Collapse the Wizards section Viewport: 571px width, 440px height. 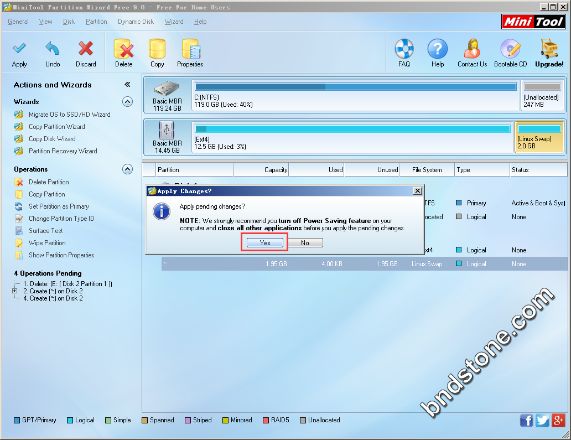pyautogui.click(x=127, y=102)
